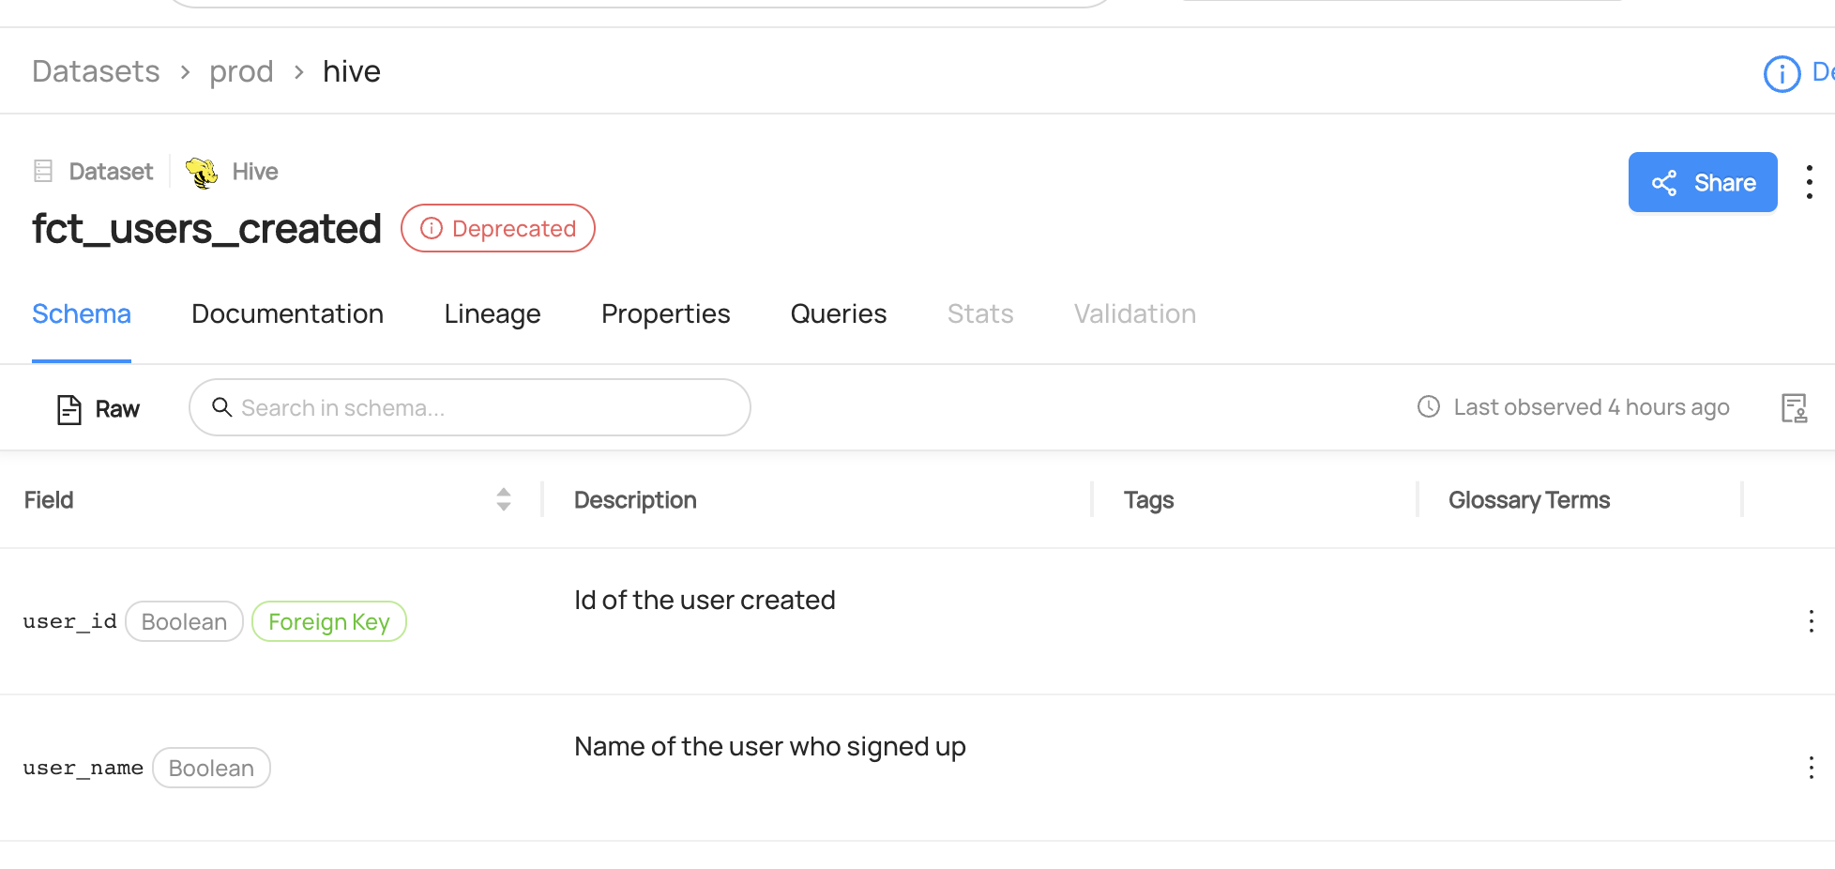Open the user_id row options menu

1811,621
